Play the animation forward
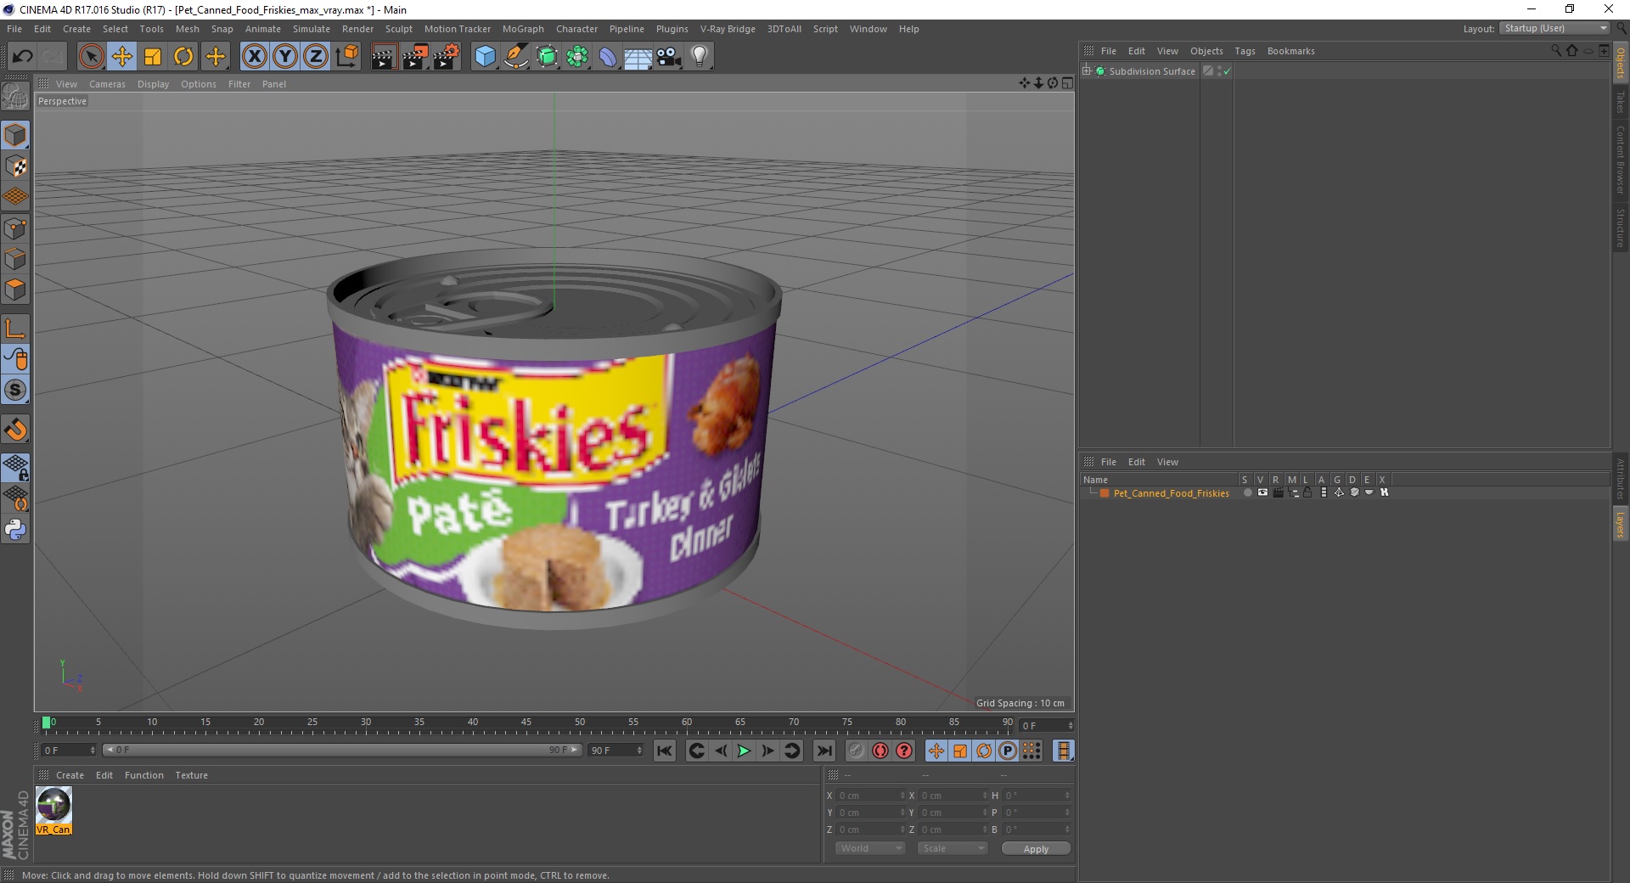 point(744,751)
